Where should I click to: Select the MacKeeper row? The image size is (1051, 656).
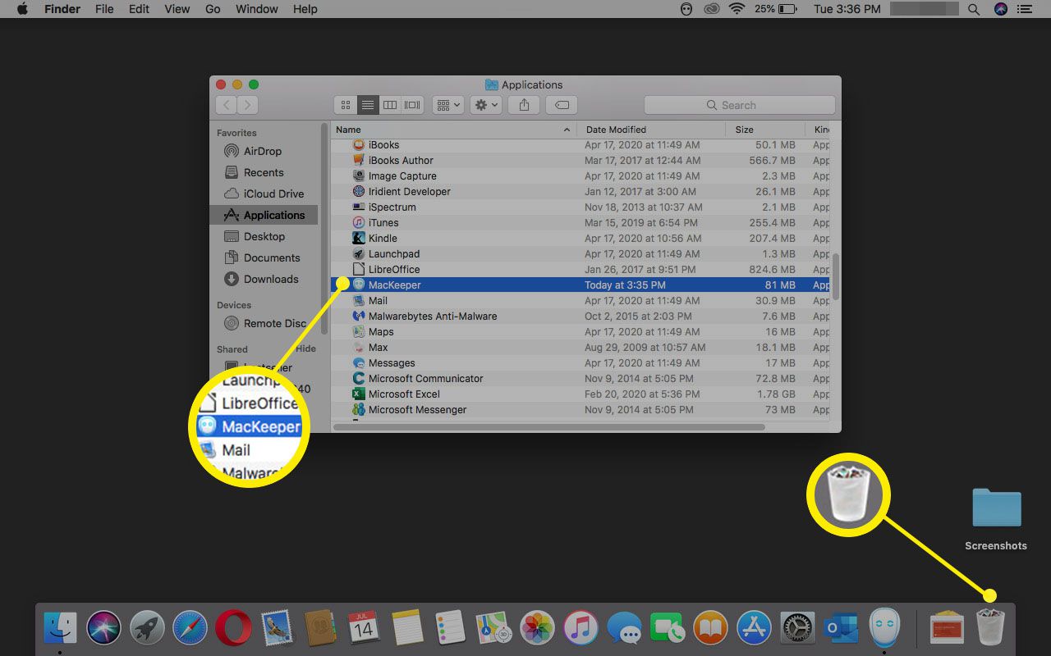[580, 285]
